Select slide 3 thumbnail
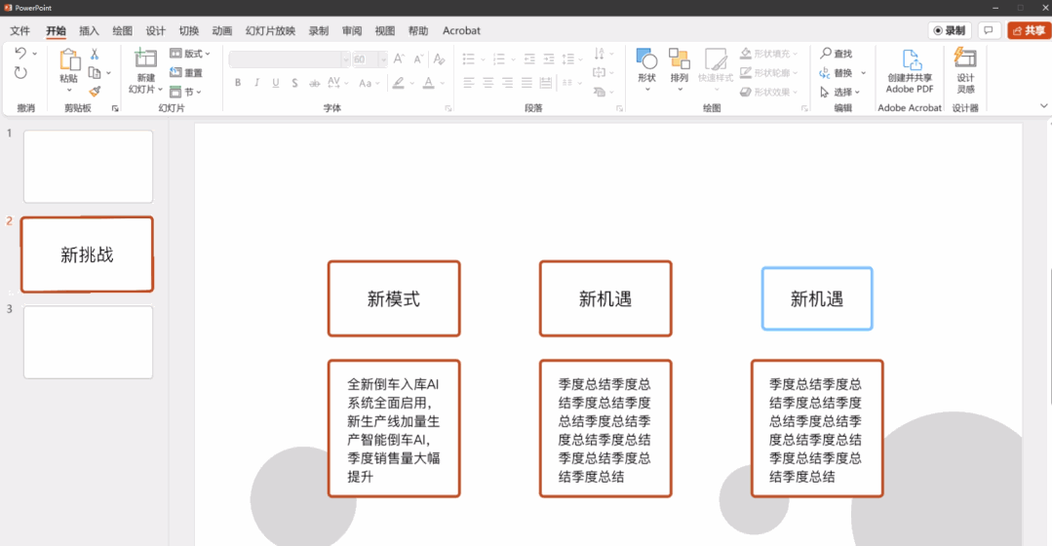The height and width of the screenshot is (546, 1052). click(x=88, y=342)
